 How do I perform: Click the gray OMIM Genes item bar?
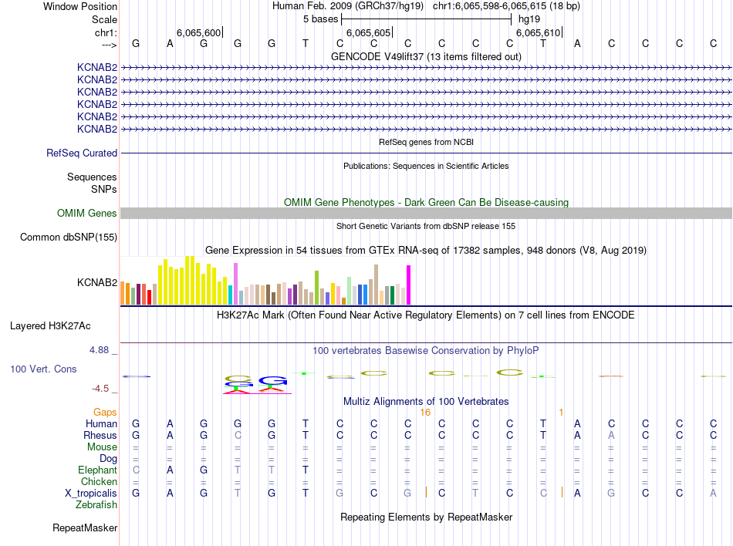pos(426,214)
